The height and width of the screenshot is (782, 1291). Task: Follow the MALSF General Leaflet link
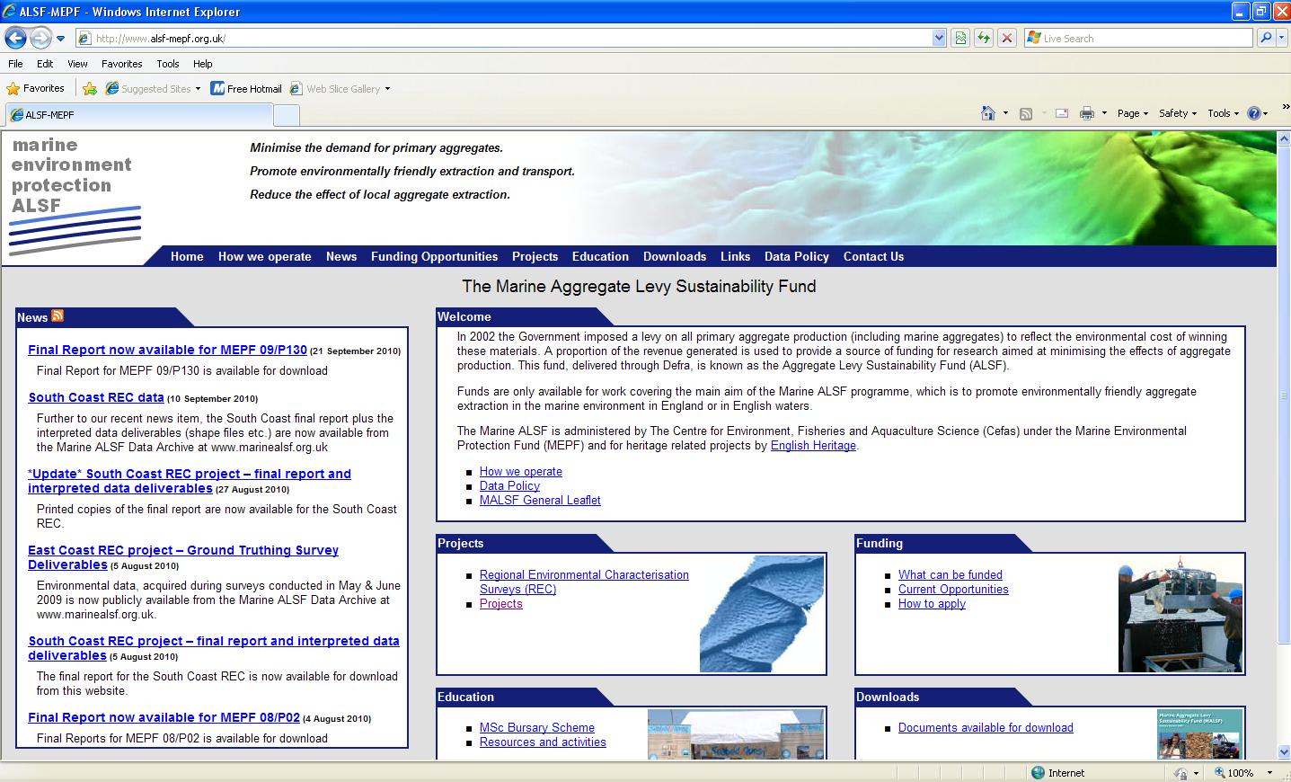click(x=540, y=500)
